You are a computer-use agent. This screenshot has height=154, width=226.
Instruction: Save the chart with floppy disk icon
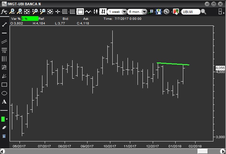158,12
